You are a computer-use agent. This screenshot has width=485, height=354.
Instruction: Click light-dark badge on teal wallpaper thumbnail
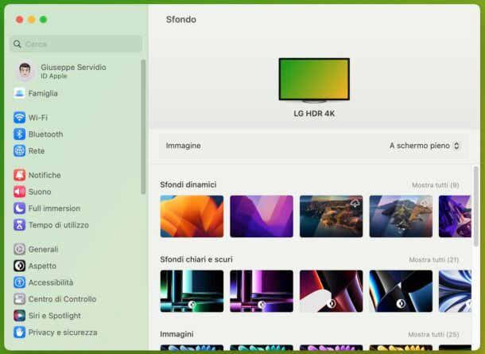[x=192, y=305]
